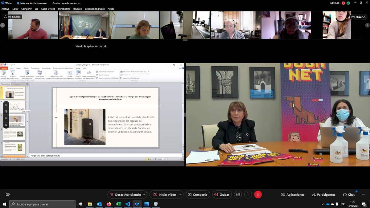Open the reactions emoji button
370x208 pixels.
238,194
